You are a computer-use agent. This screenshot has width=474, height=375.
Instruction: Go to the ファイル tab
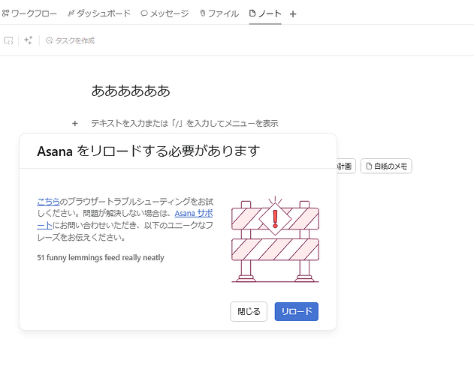pos(219,13)
